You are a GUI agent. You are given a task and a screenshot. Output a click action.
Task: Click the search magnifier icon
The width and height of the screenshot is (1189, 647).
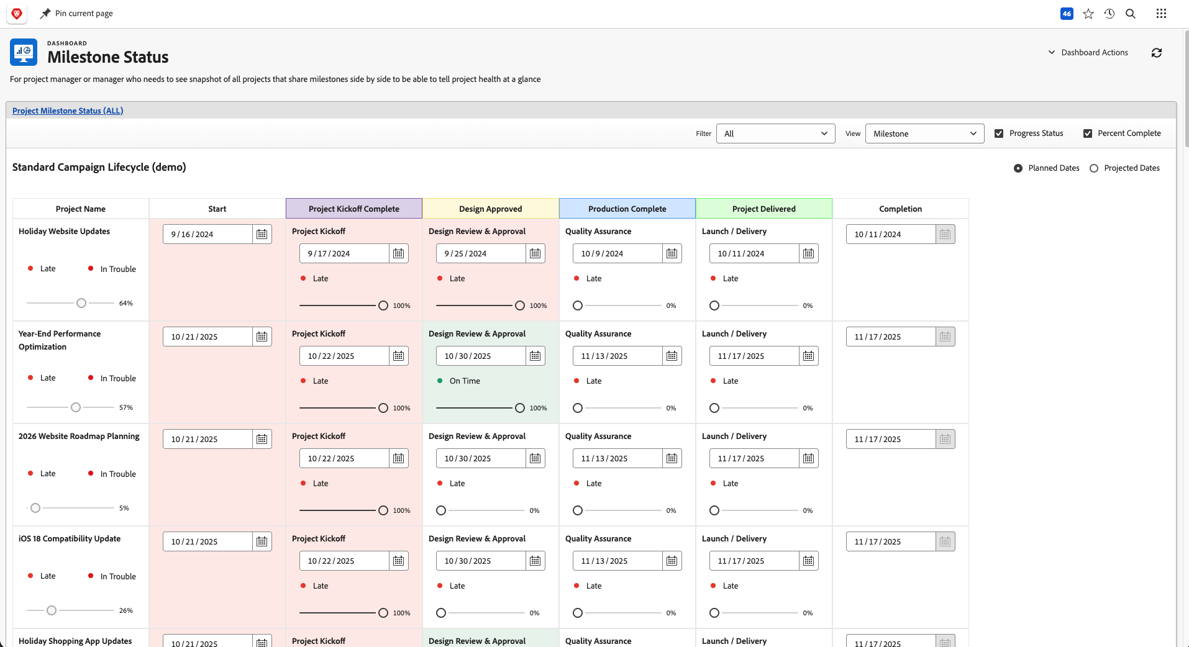point(1131,14)
